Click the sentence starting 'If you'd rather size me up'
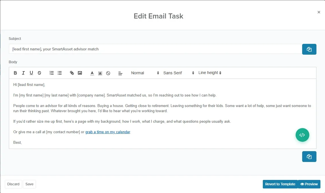 click(122, 122)
